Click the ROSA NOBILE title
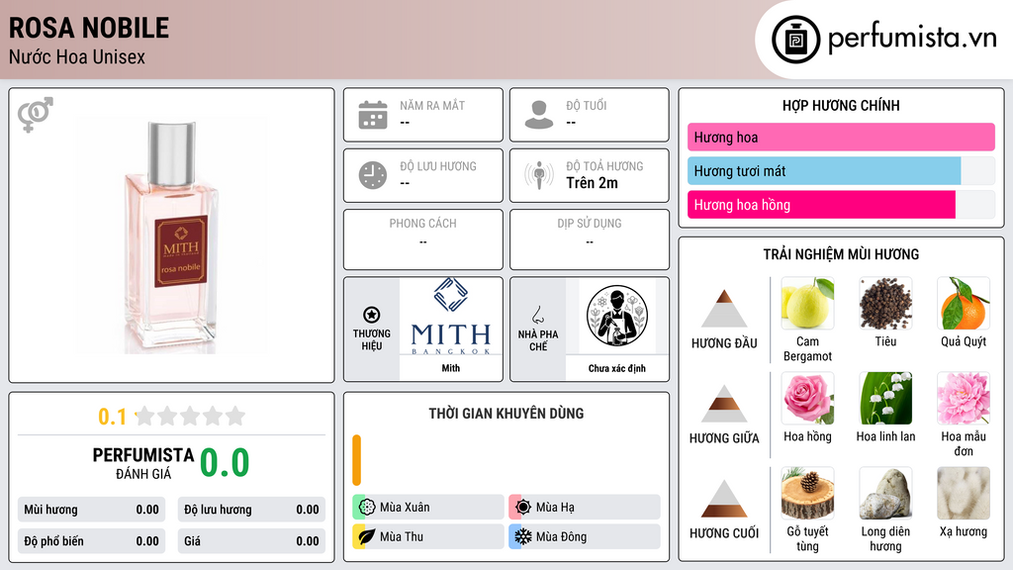 tap(88, 28)
